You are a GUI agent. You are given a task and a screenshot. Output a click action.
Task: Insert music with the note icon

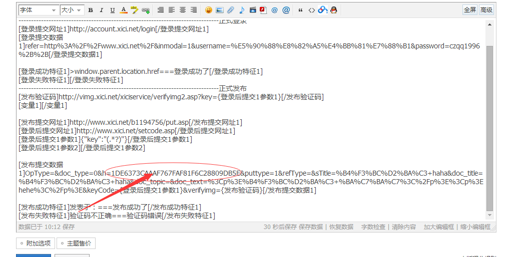(x=242, y=10)
